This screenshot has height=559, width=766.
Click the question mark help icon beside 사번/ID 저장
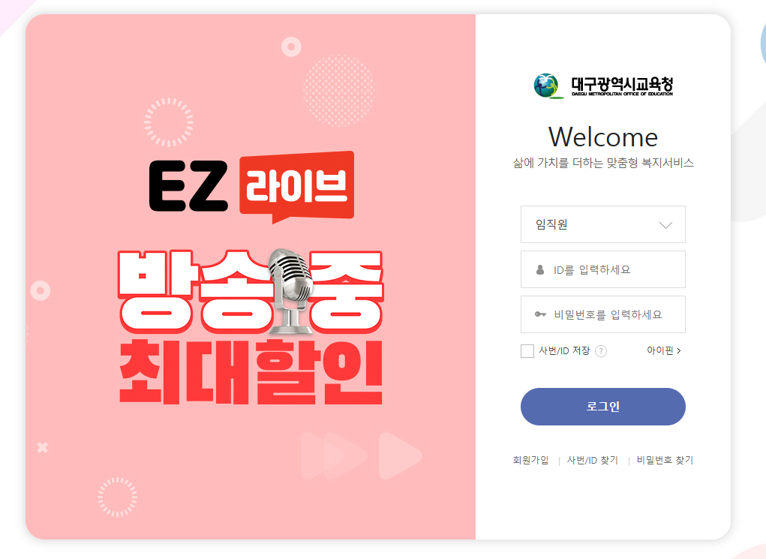601,351
